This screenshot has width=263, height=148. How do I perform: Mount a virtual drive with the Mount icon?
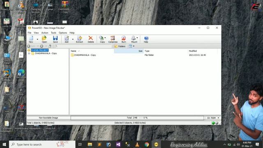134,39
